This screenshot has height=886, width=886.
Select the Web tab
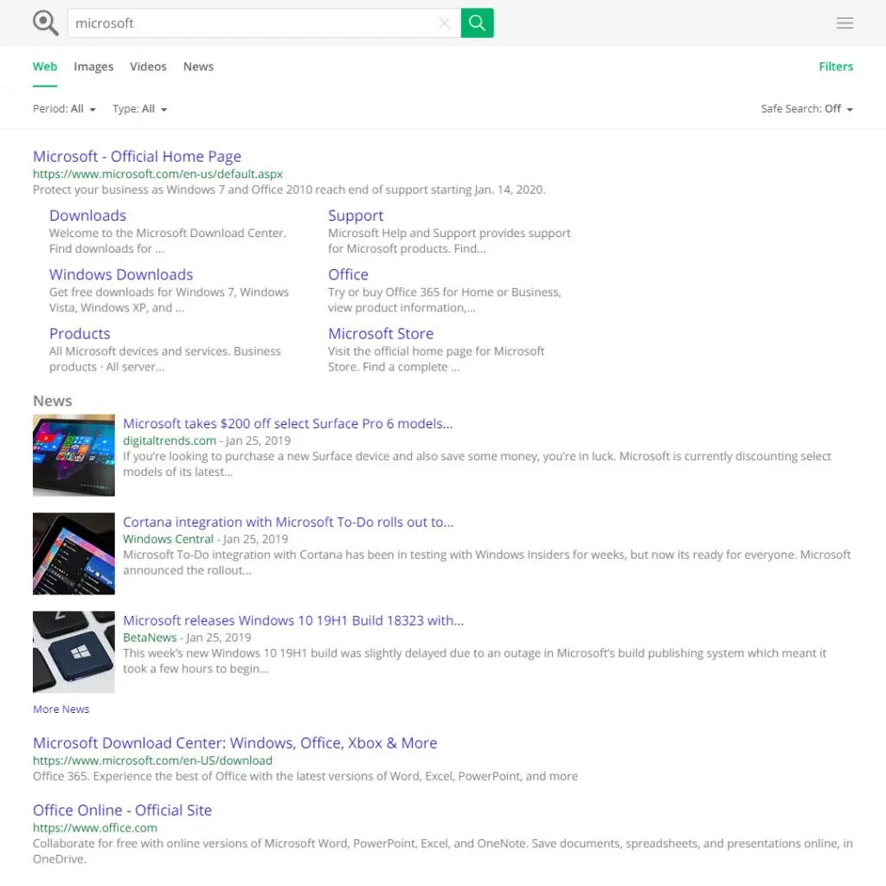click(45, 67)
